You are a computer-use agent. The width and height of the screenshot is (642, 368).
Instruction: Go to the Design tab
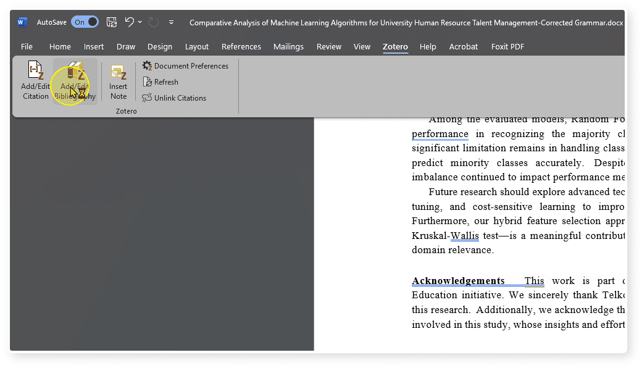click(160, 47)
